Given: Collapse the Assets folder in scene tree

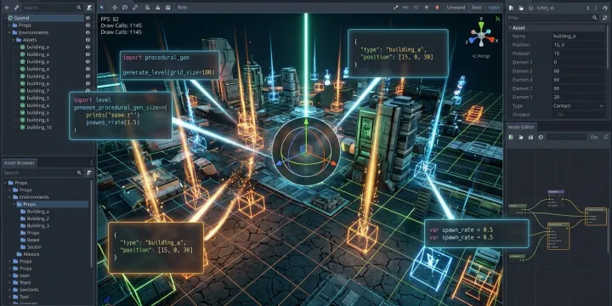Looking at the screenshot, I should tap(13, 40).
